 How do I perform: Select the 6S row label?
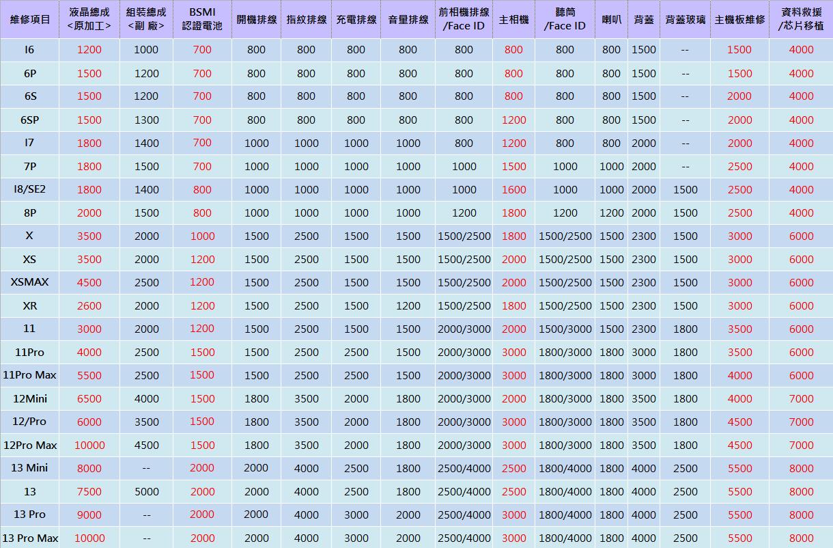click(30, 96)
